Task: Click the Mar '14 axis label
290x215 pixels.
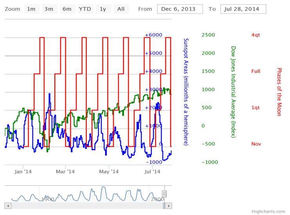Action: pyautogui.click(x=65, y=172)
